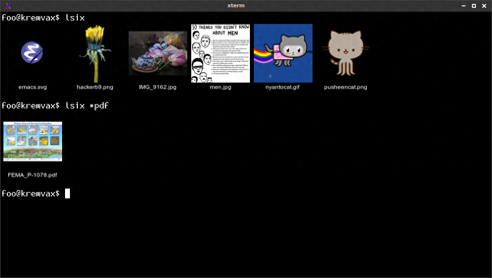Click the 'lsix *pdf' command text
Screen dimensions: 492x278
[87, 106]
